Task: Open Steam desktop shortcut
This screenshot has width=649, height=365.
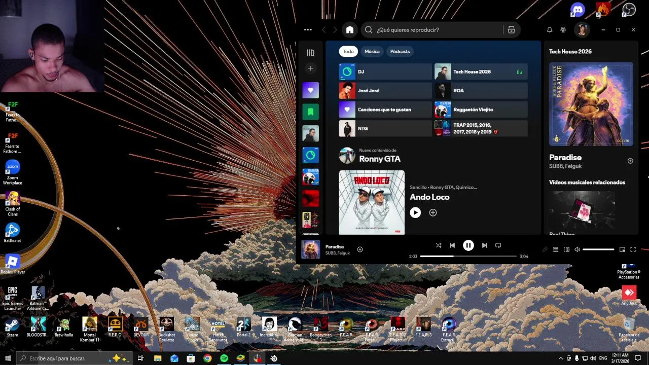Action: tap(12, 327)
